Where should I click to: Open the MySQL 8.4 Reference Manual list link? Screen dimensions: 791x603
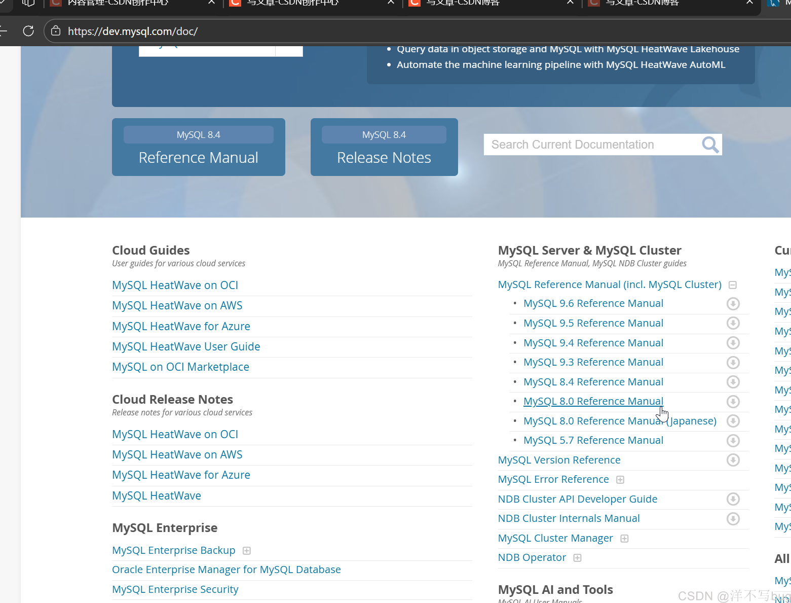pyautogui.click(x=593, y=382)
